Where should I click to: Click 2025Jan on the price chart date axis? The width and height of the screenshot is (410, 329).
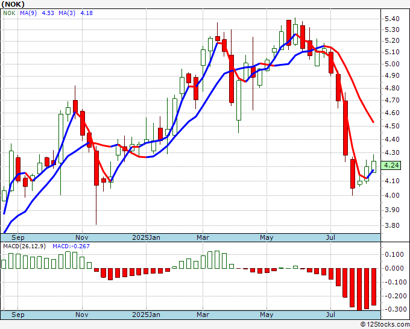(146, 237)
